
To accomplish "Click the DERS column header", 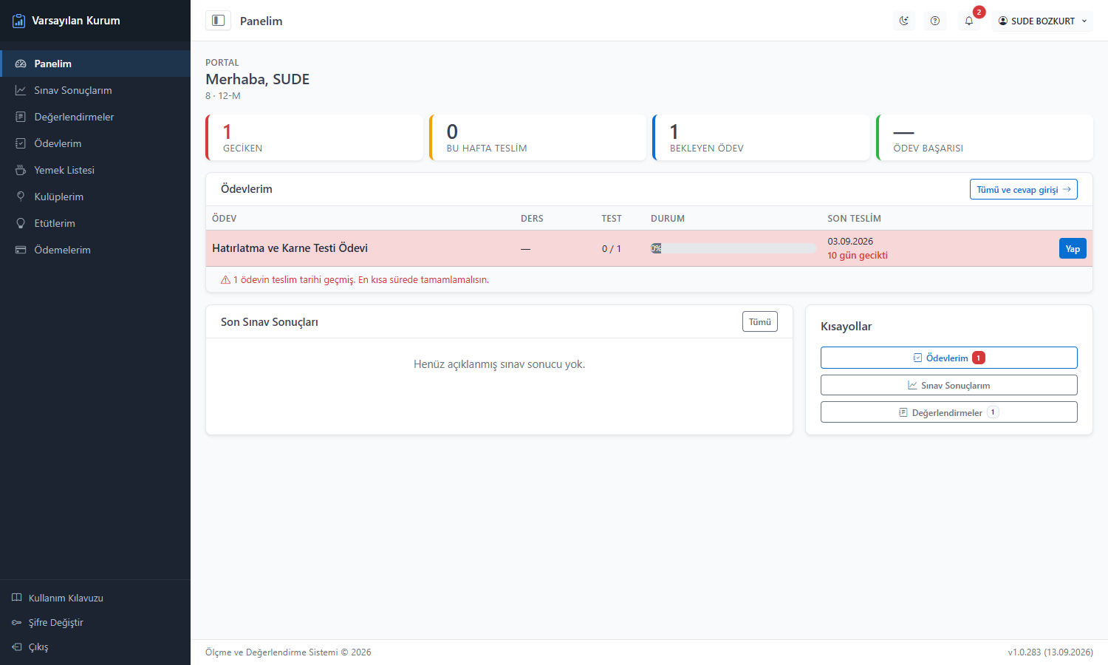I will click(532, 218).
